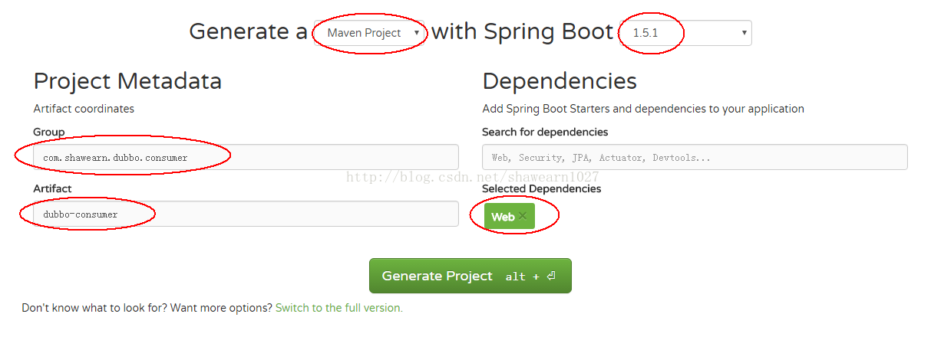Image resolution: width=931 pixels, height=337 pixels.
Task: Click the Artifact coordinates subtitle text
Action: [84, 109]
